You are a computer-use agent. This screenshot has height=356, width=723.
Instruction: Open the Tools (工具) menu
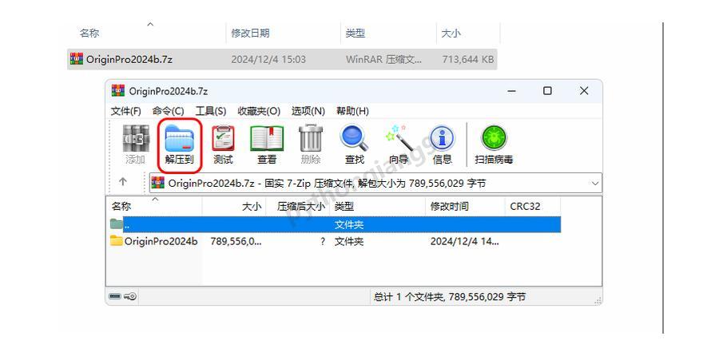(x=211, y=111)
